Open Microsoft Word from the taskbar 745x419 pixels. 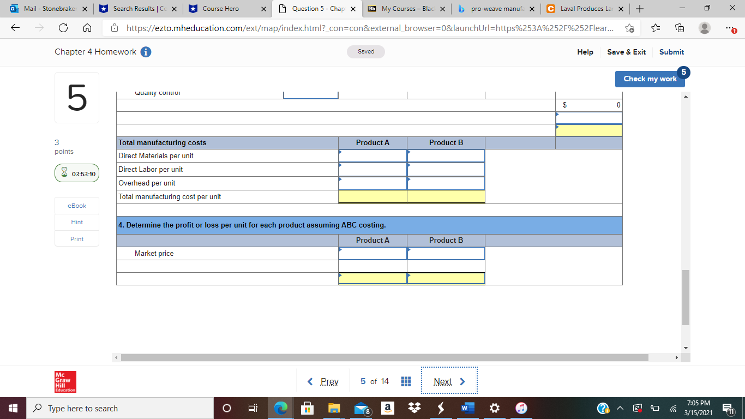click(467, 408)
